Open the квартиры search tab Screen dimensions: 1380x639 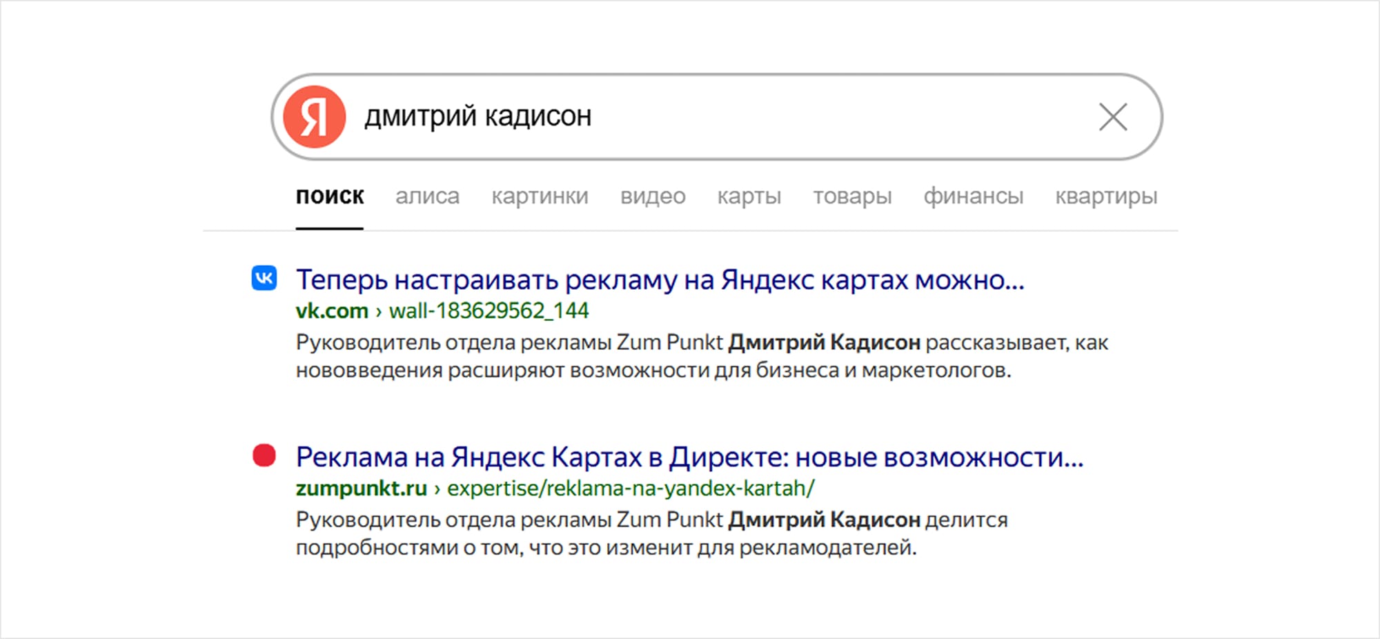(1105, 196)
